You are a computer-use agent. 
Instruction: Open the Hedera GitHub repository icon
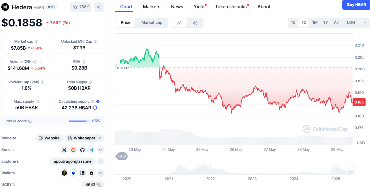(x=82, y=150)
